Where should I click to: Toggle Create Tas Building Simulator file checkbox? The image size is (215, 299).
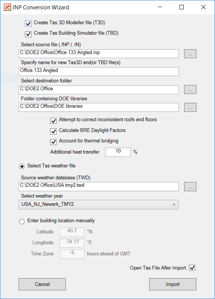[28, 34]
